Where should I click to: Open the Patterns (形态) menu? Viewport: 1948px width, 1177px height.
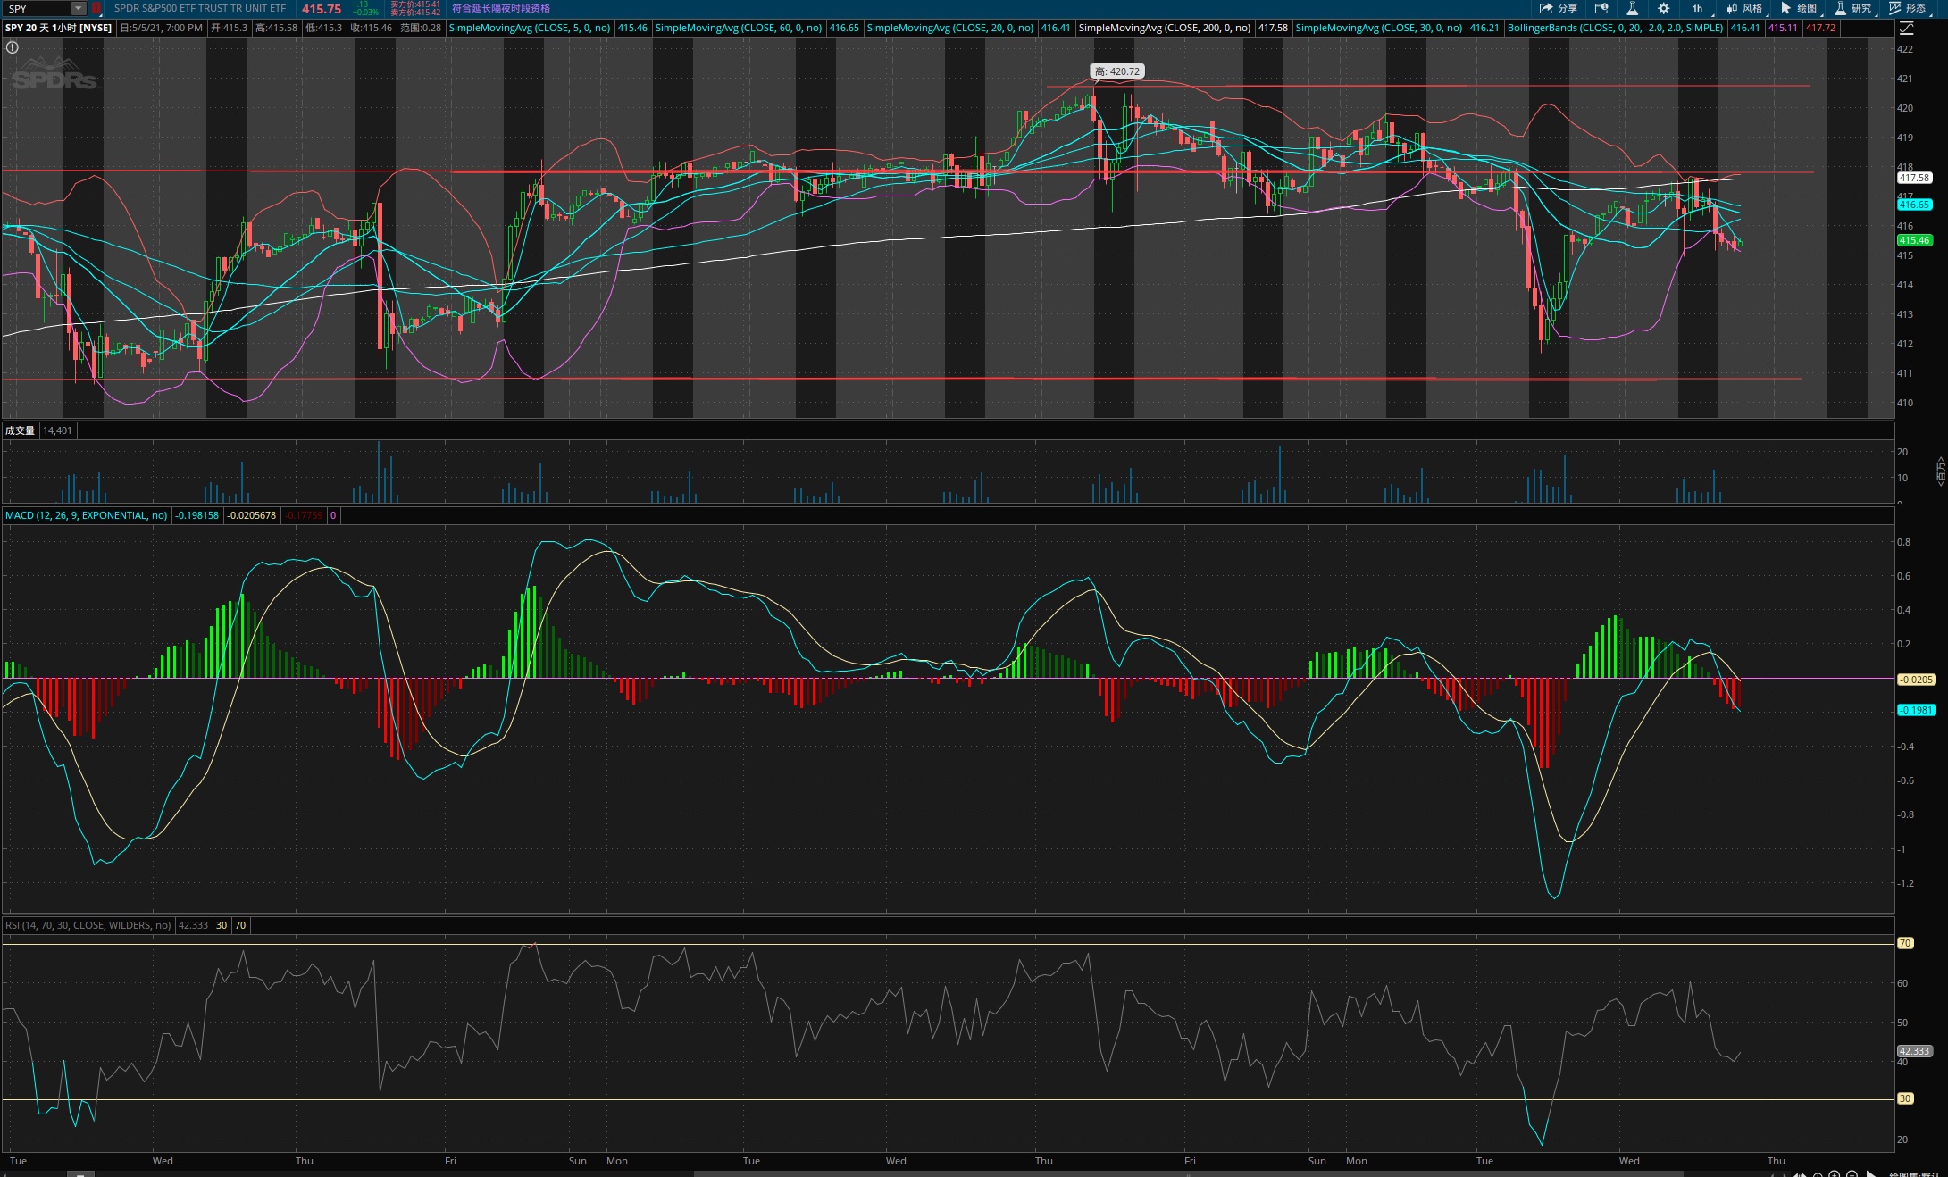click(x=1907, y=8)
